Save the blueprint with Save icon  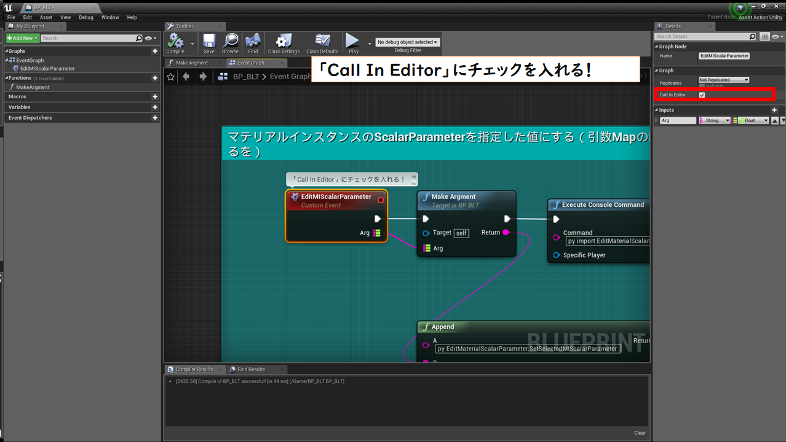tap(209, 41)
